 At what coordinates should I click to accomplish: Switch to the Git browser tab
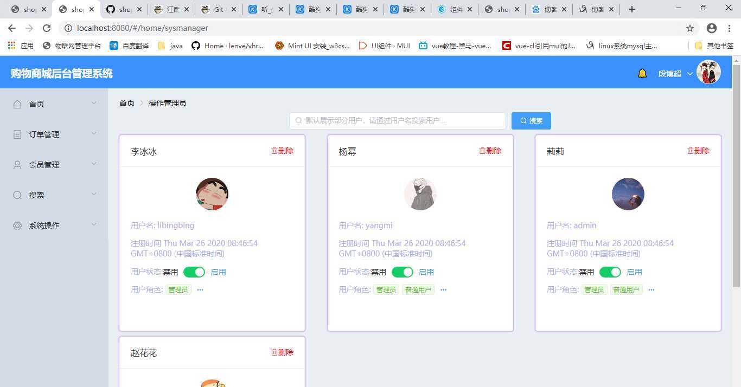pyautogui.click(x=220, y=9)
